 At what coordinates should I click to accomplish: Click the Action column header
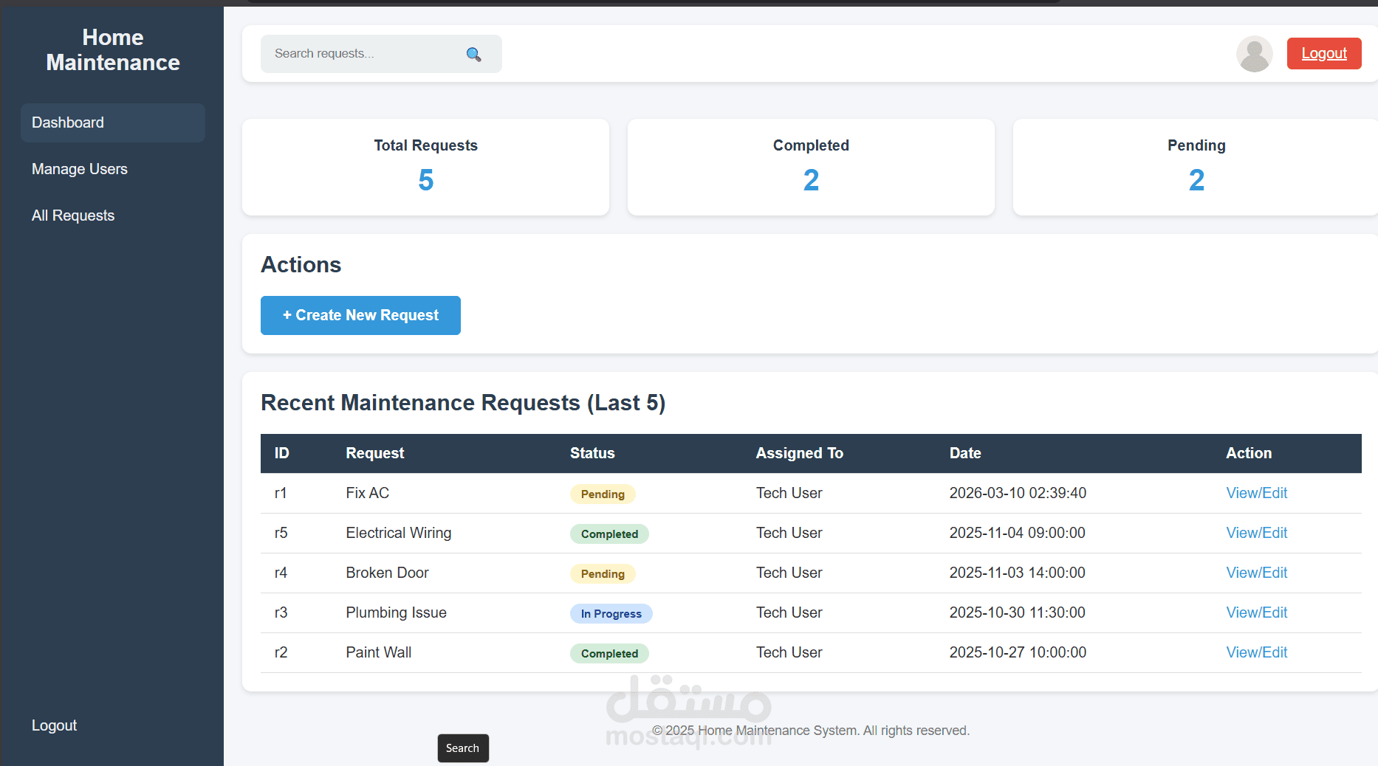tap(1249, 453)
